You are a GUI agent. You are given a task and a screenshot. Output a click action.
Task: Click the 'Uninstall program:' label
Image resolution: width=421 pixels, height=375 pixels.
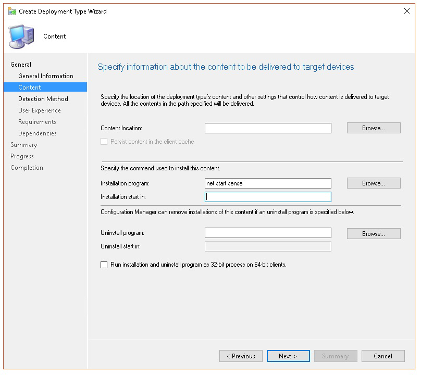coord(122,233)
